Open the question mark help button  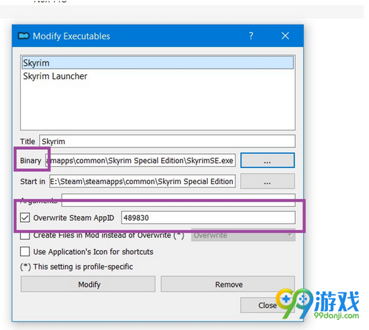[251, 35]
